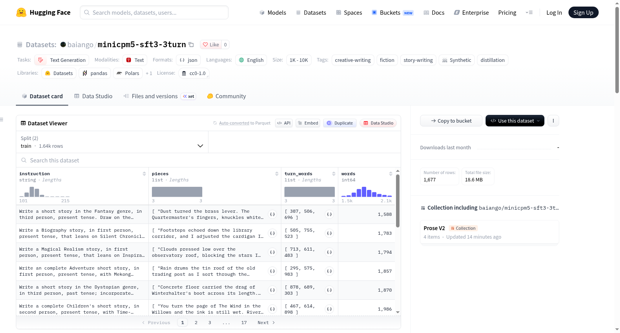The width and height of the screenshot is (620, 333).
Task: Copy dataset name with the copy icon
Action: pos(191,44)
